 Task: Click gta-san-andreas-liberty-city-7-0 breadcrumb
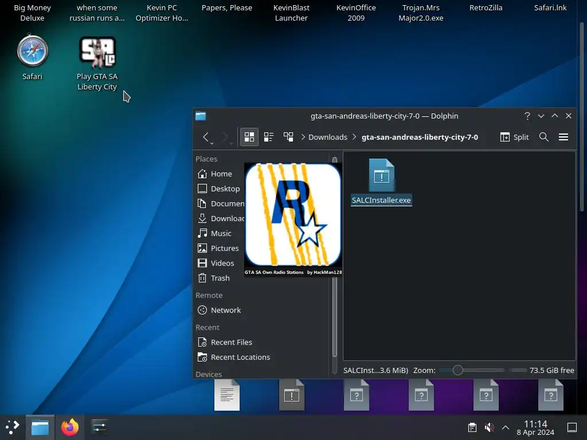click(x=420, y=137)
